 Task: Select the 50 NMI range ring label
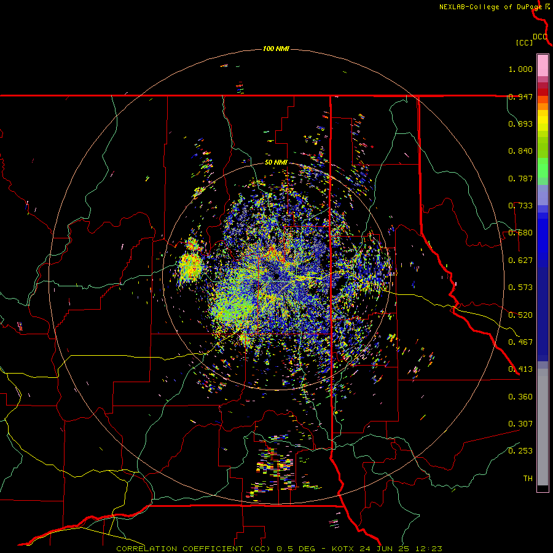[x=276, y=162]
